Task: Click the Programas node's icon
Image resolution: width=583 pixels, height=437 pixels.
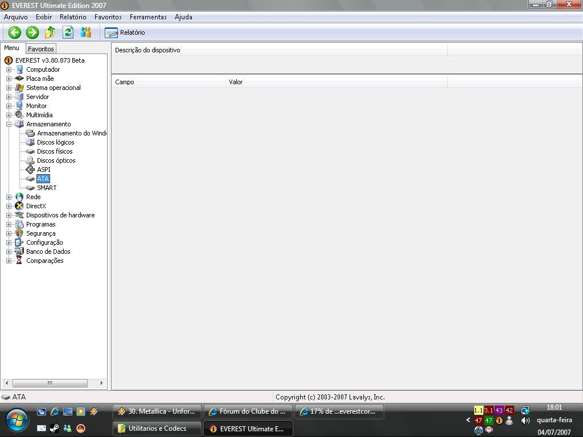Action: pyautogui.click(x=19, y=224)
